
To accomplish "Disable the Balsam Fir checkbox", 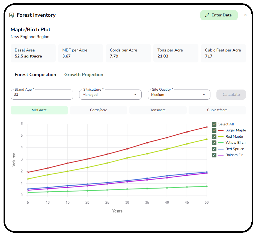I will [x=214, y=155].
